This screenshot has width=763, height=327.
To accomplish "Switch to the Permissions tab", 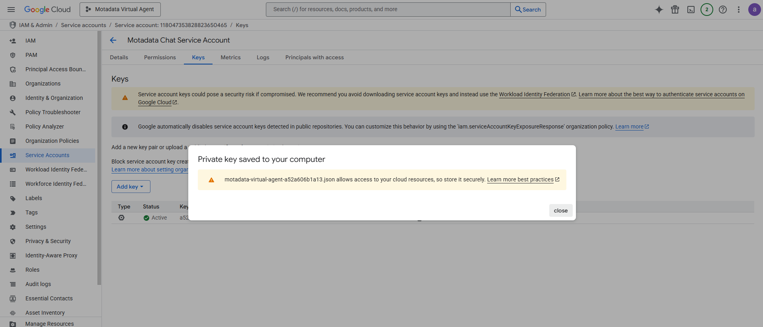I will (x=160, y=57).
